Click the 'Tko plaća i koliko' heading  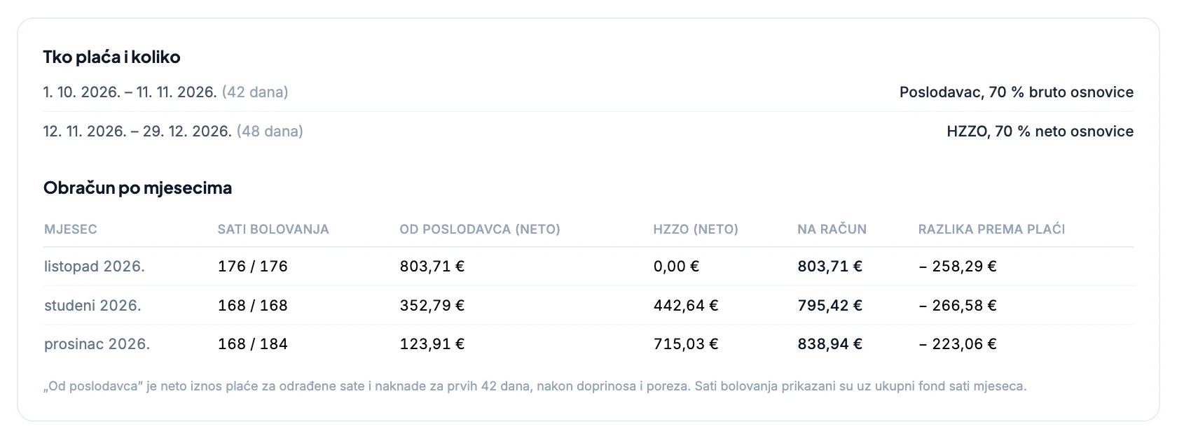[111, 57]
